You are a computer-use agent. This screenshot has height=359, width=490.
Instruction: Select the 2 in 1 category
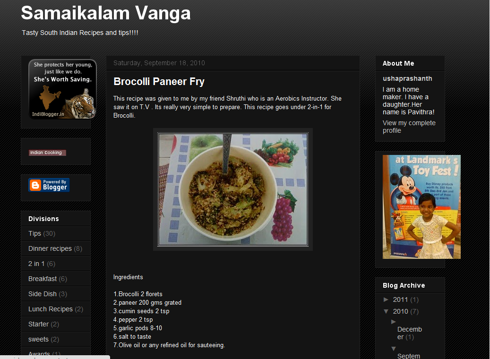(36, 264)
